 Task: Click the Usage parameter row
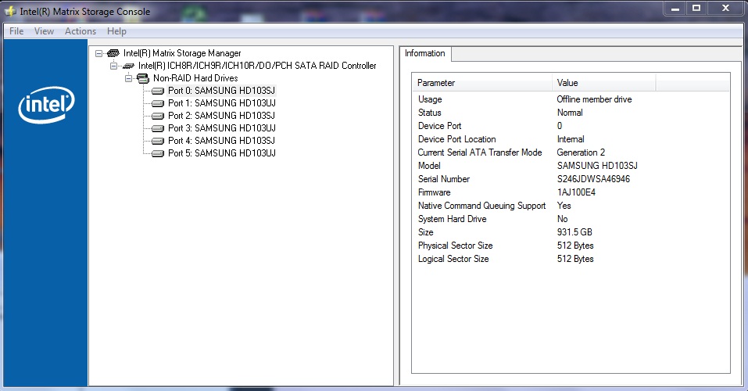(x=571, y=99)
